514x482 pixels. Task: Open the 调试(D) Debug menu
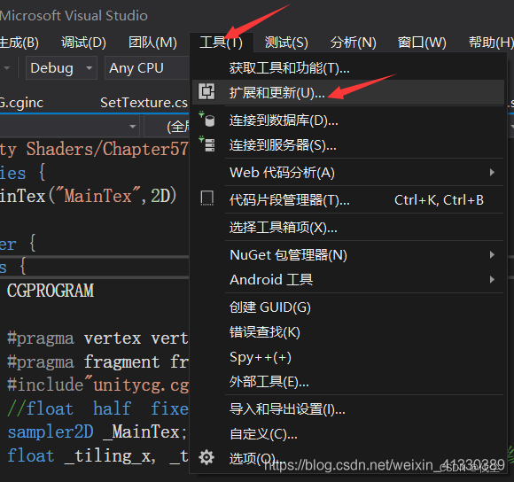[x=83, y=43]
